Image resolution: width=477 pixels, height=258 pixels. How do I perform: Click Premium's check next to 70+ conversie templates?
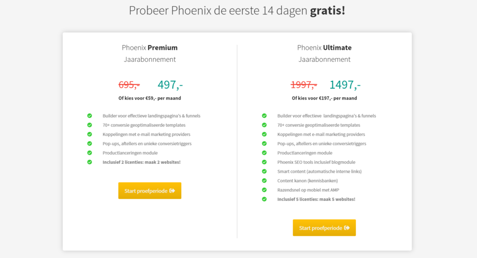pos(89,125)
